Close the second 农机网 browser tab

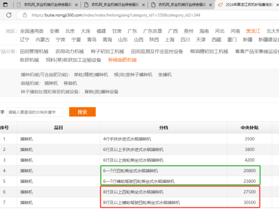(143, 5)
